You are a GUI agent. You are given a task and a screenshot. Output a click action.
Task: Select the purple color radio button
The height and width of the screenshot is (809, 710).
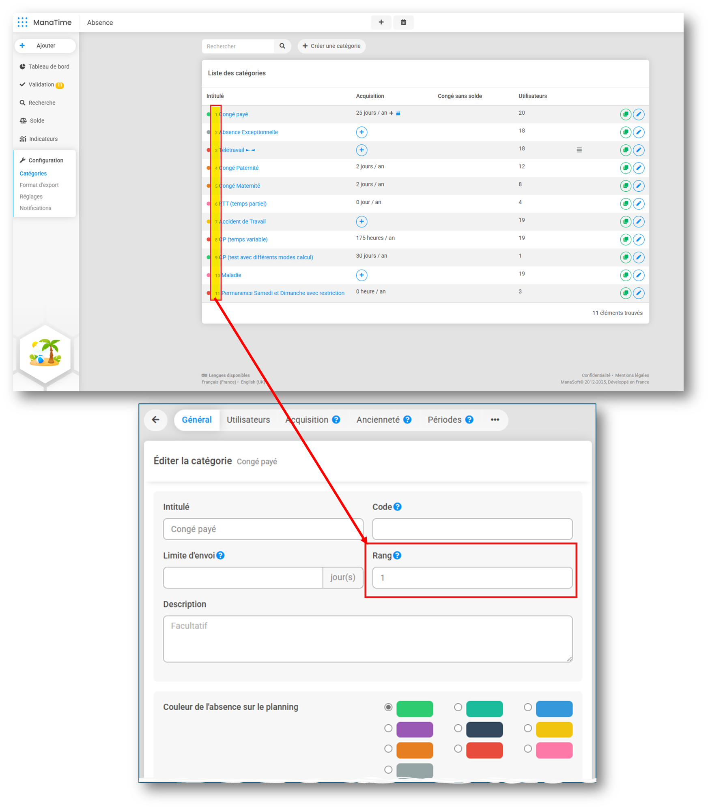pyautogui.click(x=388, y=728)
